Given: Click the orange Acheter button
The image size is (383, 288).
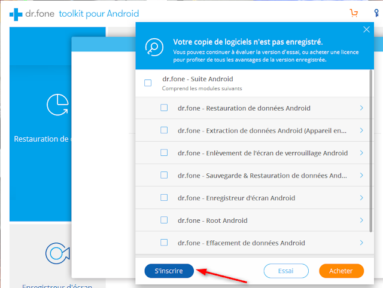Looking at the screenshot, I should (341, 271).
